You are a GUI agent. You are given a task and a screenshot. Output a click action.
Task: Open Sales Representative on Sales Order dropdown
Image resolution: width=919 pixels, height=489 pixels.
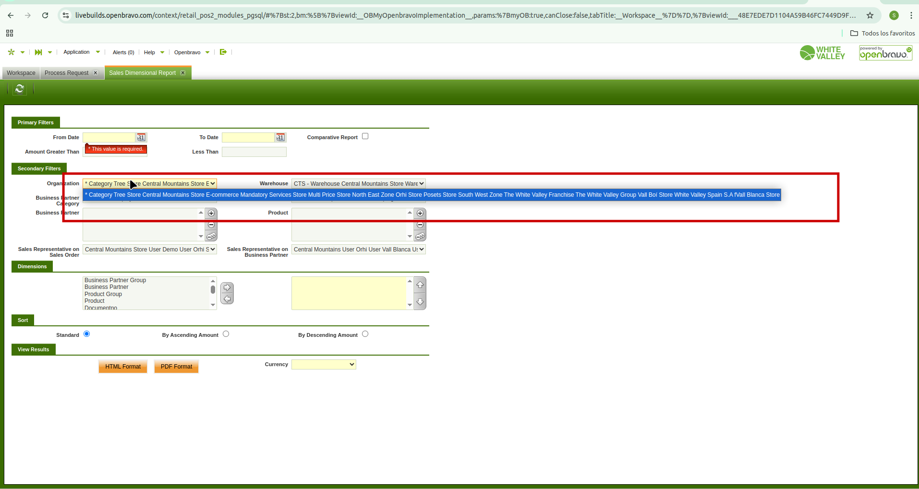[x=150, y=250]
